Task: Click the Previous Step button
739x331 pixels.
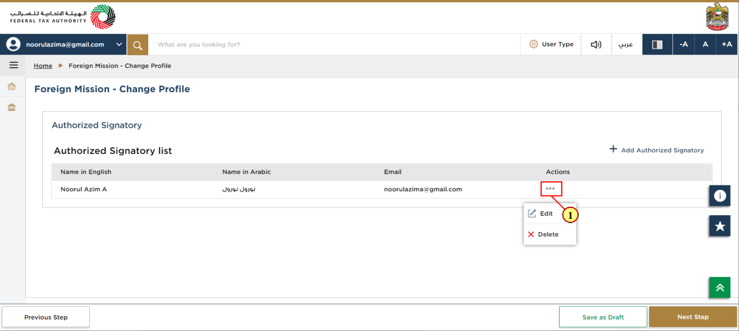Action: pyautogui.click(x=46, y=317)
